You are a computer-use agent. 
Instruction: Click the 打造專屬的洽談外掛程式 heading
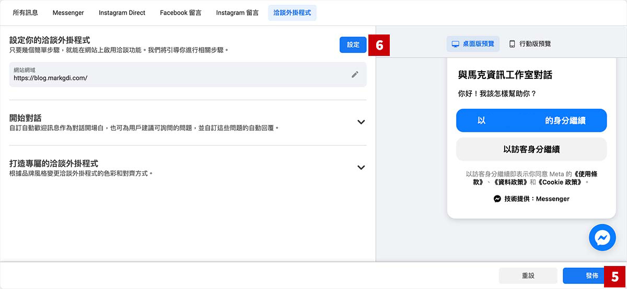(54, 163)
